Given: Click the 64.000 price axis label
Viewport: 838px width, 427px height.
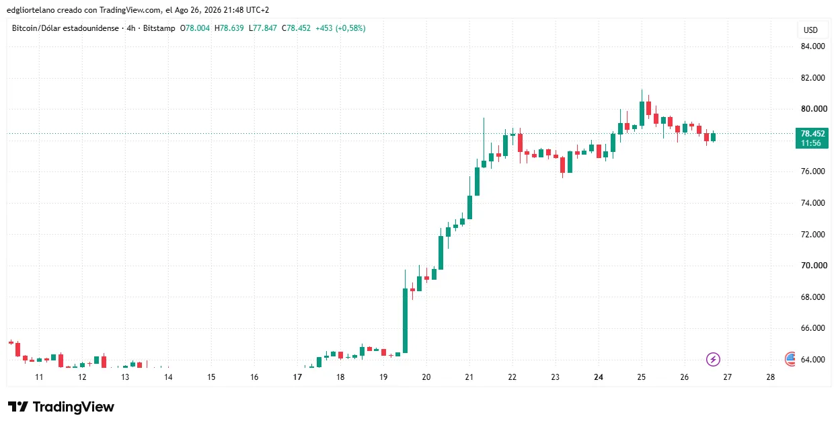Looking at the screenshot, I should 812,360.
